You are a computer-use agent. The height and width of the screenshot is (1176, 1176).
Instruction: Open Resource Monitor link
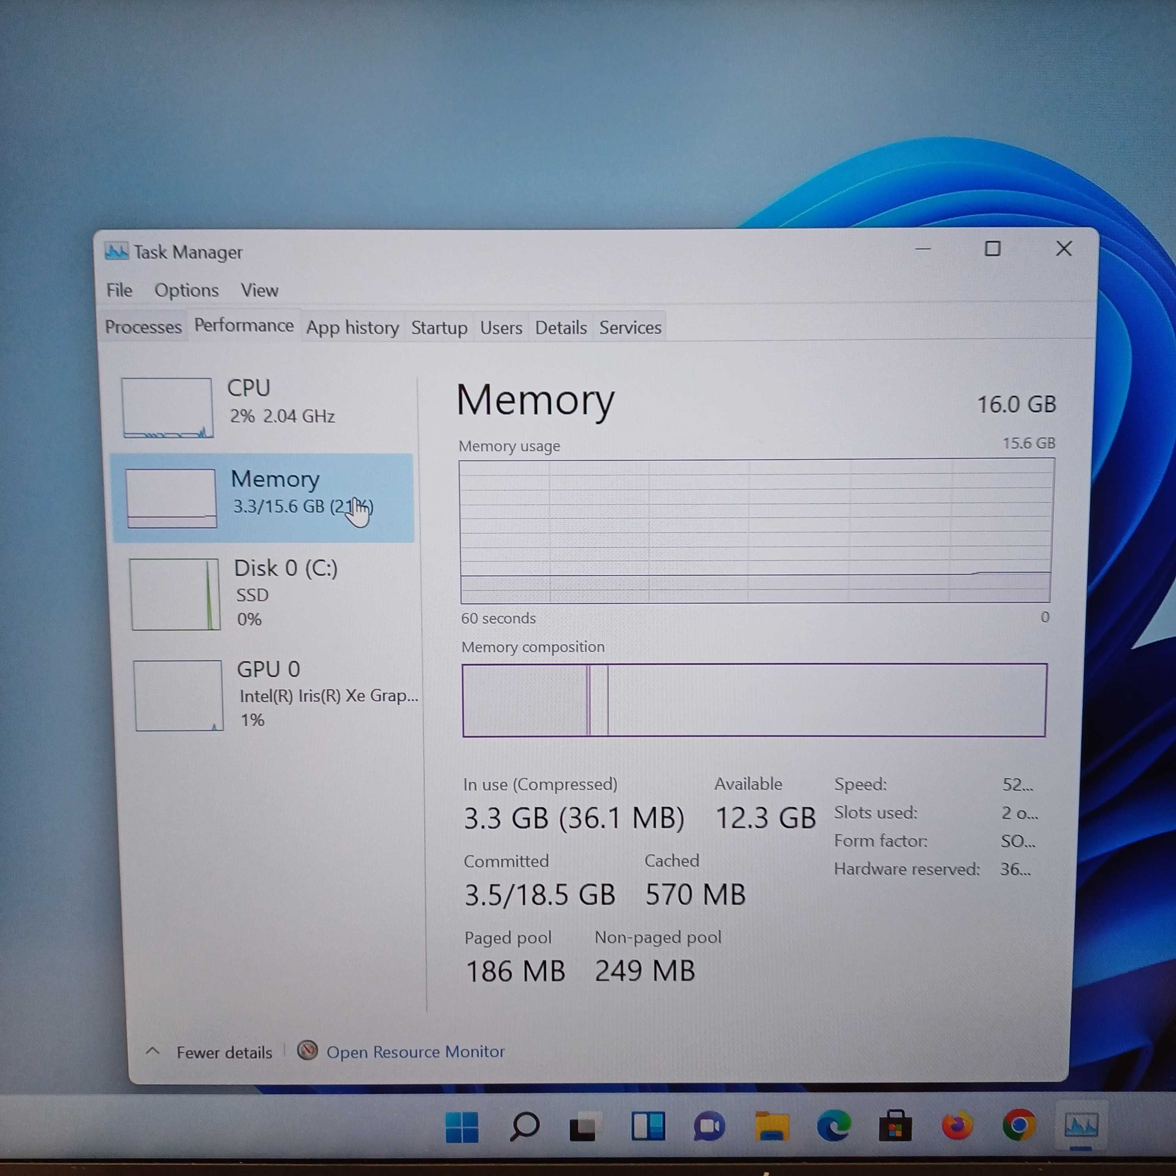[x=415, y=1052]
